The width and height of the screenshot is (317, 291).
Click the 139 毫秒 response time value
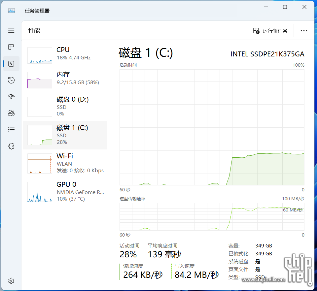tap(164, 254)
